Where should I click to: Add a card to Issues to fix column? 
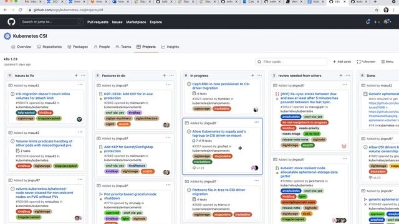[x=76, y=75]
